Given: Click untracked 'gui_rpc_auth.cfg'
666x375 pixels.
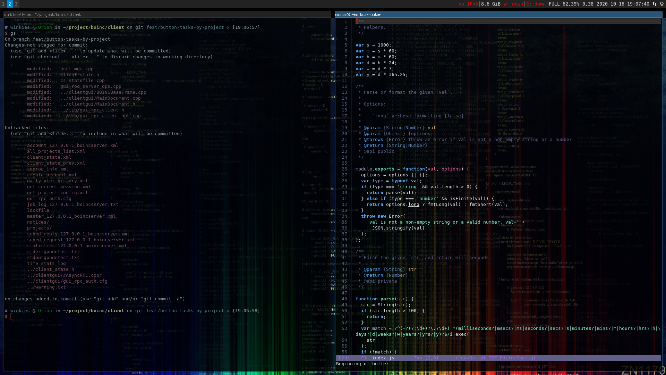Looking at the screenshot, I should [x=49, y=199].
